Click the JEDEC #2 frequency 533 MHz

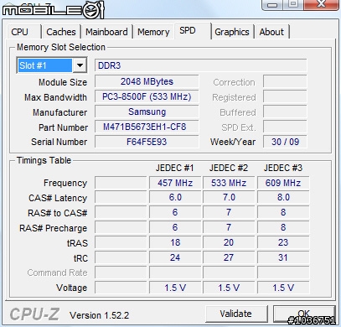click(229, 183)
